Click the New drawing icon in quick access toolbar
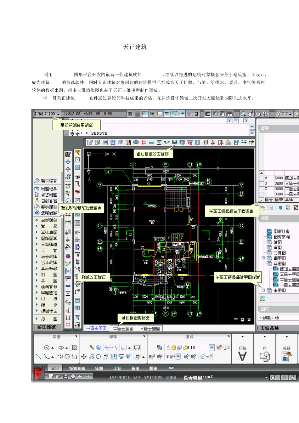 click(x=51, y=376)
